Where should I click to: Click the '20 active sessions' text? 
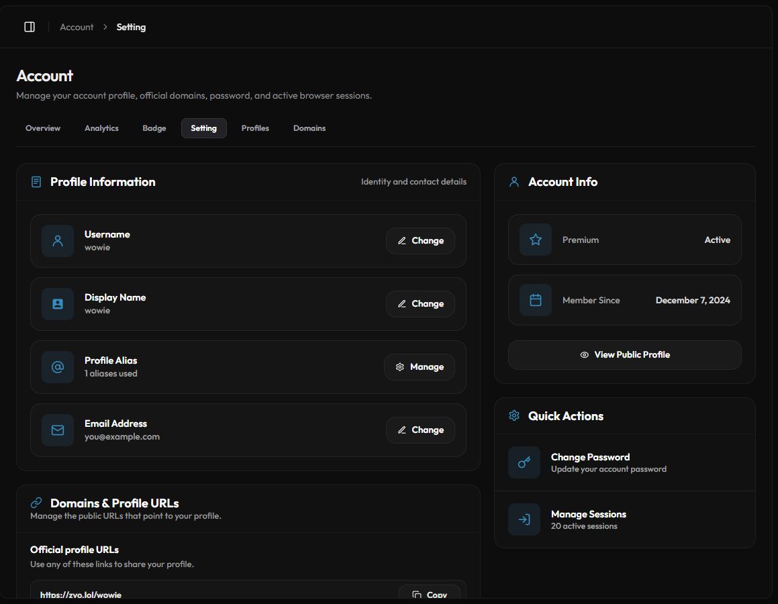click(584, 525)
